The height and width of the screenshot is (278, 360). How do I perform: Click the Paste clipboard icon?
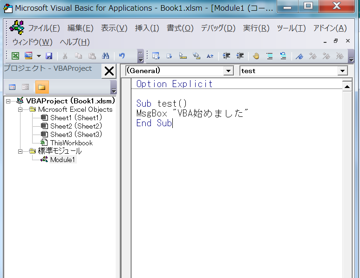92,56
